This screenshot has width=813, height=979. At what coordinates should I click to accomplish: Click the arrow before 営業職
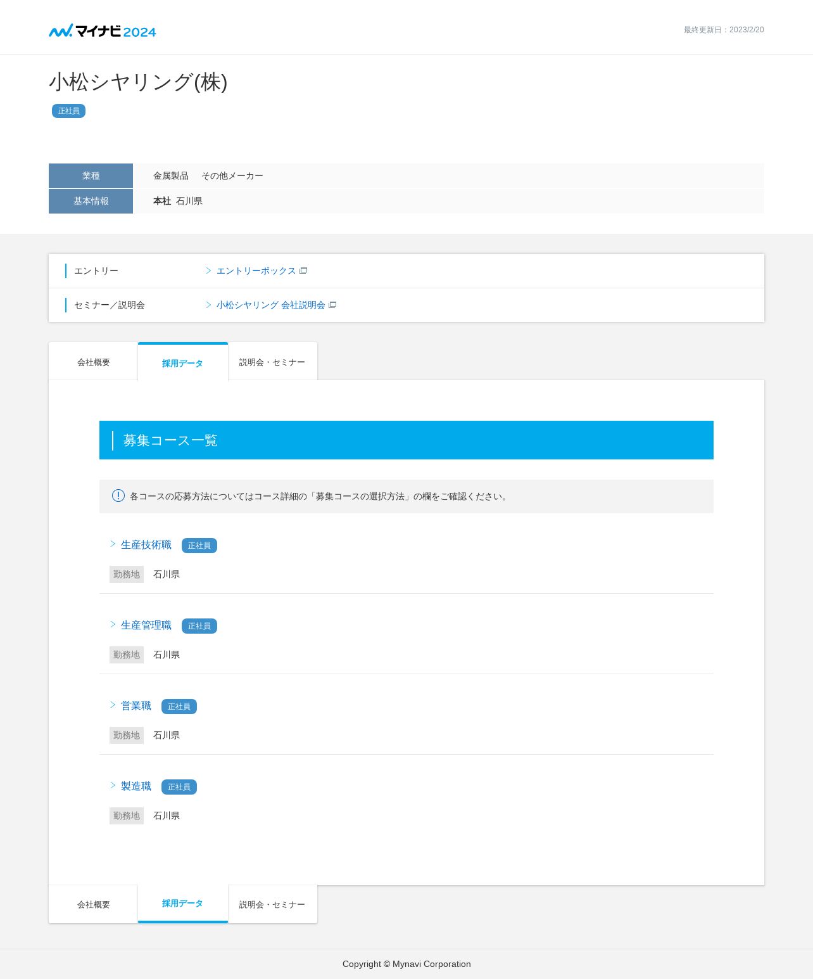(113, 705)
